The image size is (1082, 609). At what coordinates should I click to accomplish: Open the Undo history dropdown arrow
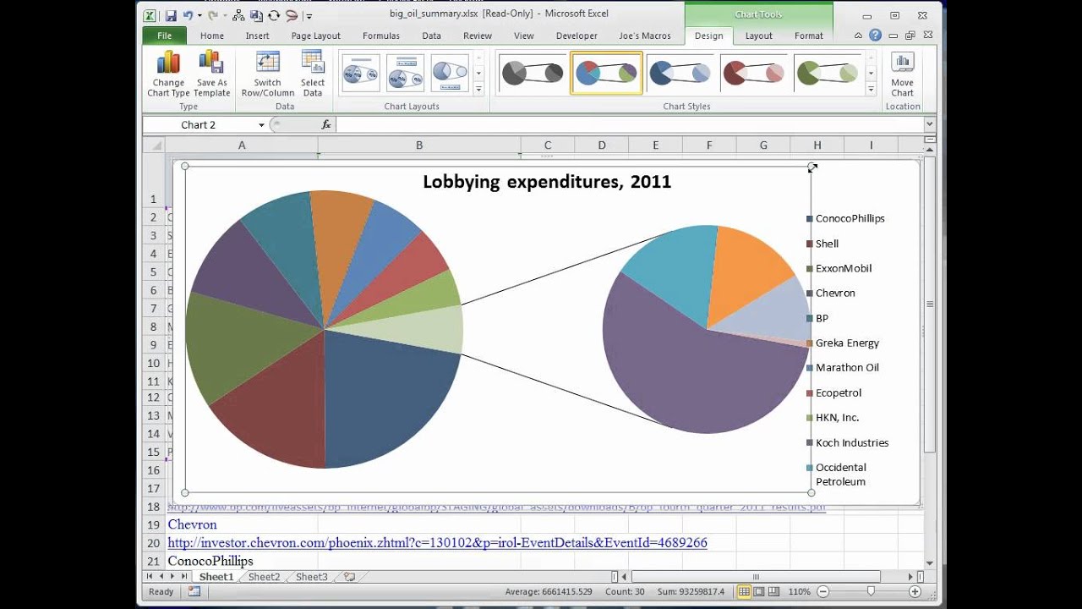tap(199, 16)
